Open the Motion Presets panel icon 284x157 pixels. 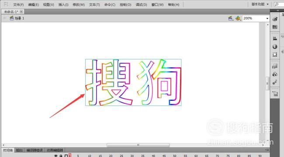(x=275, y=82)
